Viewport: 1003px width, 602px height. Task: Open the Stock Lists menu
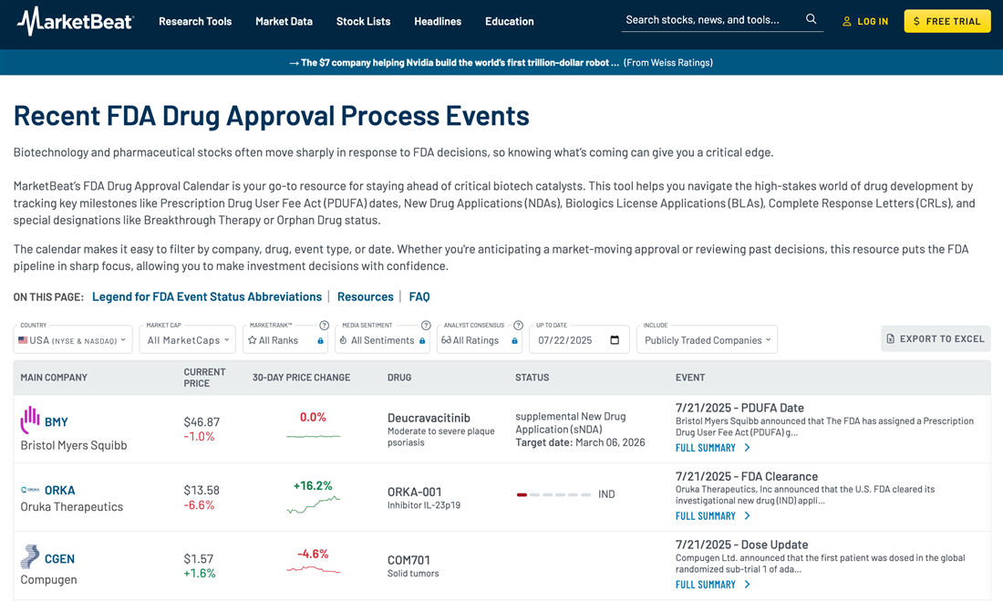363,21
